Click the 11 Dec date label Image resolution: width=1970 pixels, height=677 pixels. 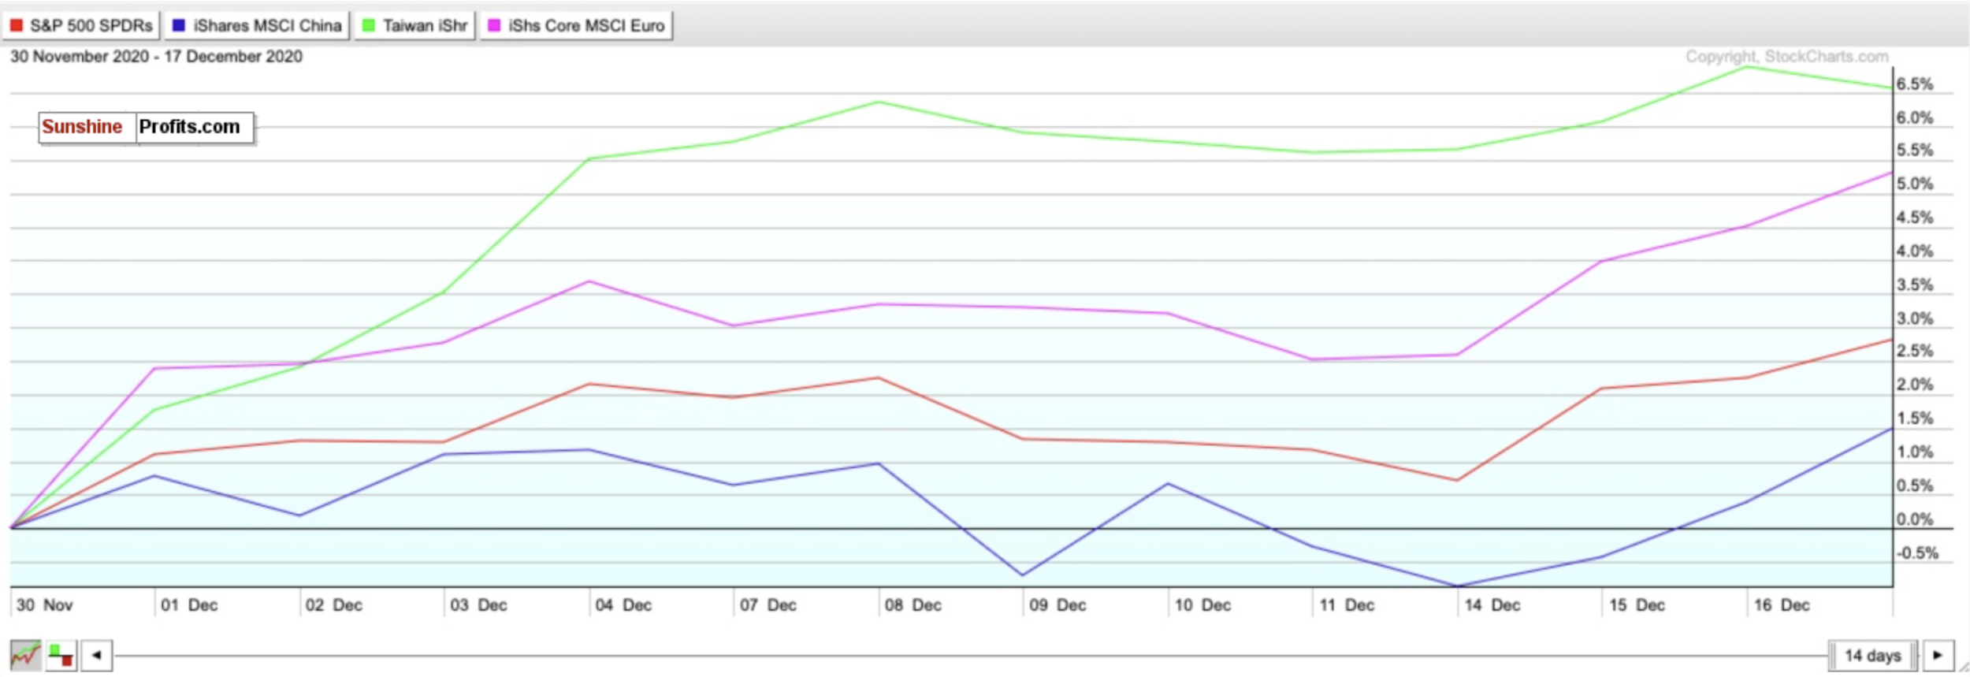click(1347, 604)
